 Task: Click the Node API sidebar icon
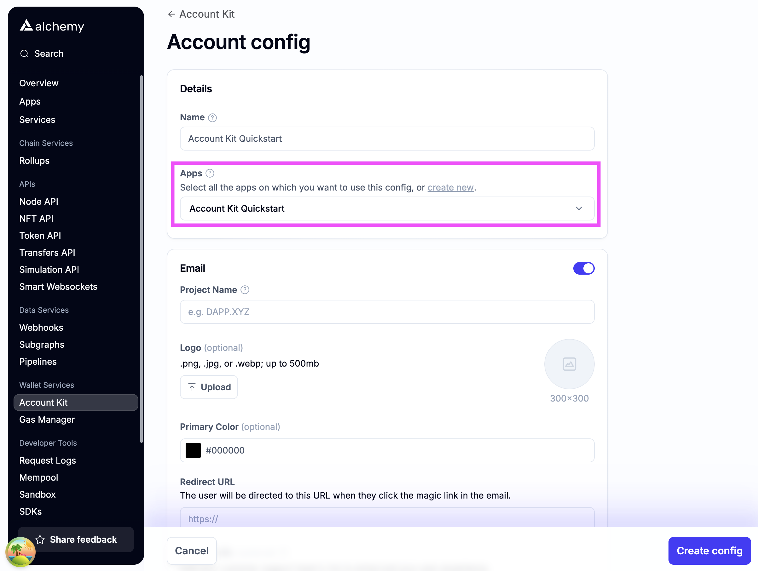coord(39,201)
